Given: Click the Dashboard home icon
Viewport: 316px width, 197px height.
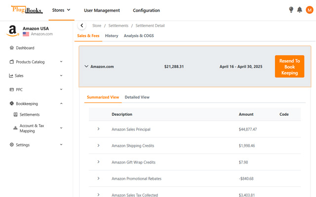Looking at the screenshot, I should pos(12,48).
